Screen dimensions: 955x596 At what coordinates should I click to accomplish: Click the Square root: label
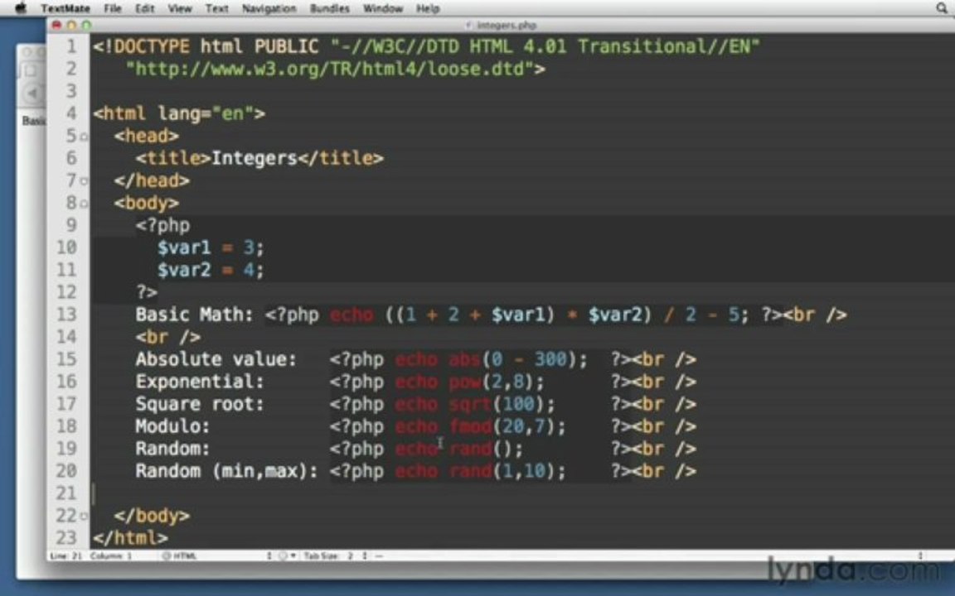click(x=200, y=405)
